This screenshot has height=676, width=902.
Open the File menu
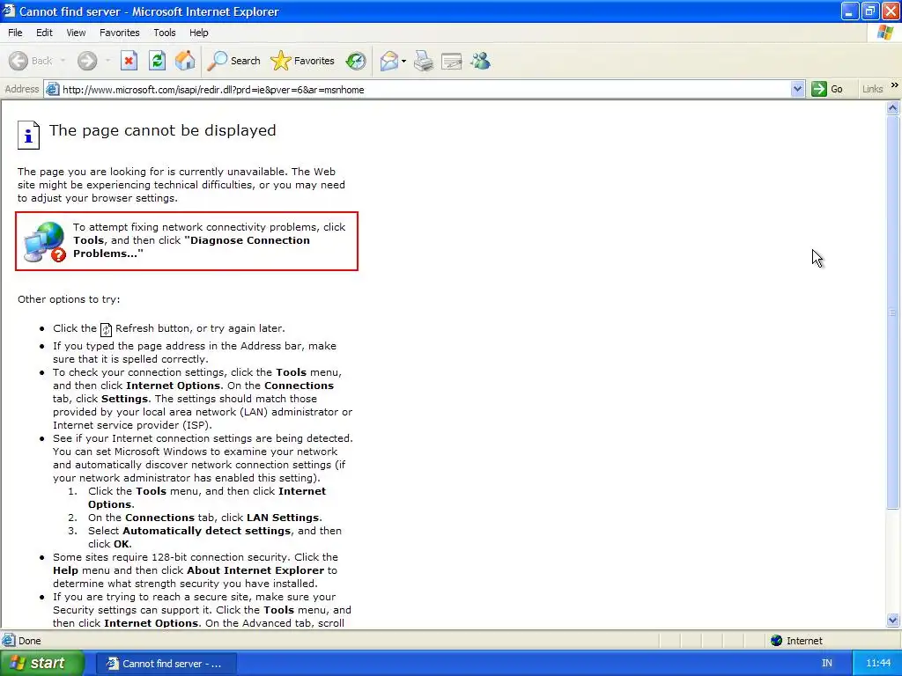15,33
